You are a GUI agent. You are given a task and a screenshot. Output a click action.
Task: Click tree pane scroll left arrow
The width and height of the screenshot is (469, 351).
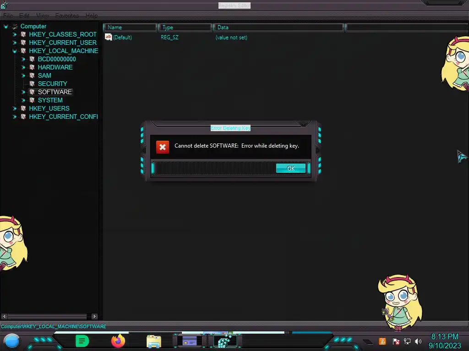coord(4,316)
